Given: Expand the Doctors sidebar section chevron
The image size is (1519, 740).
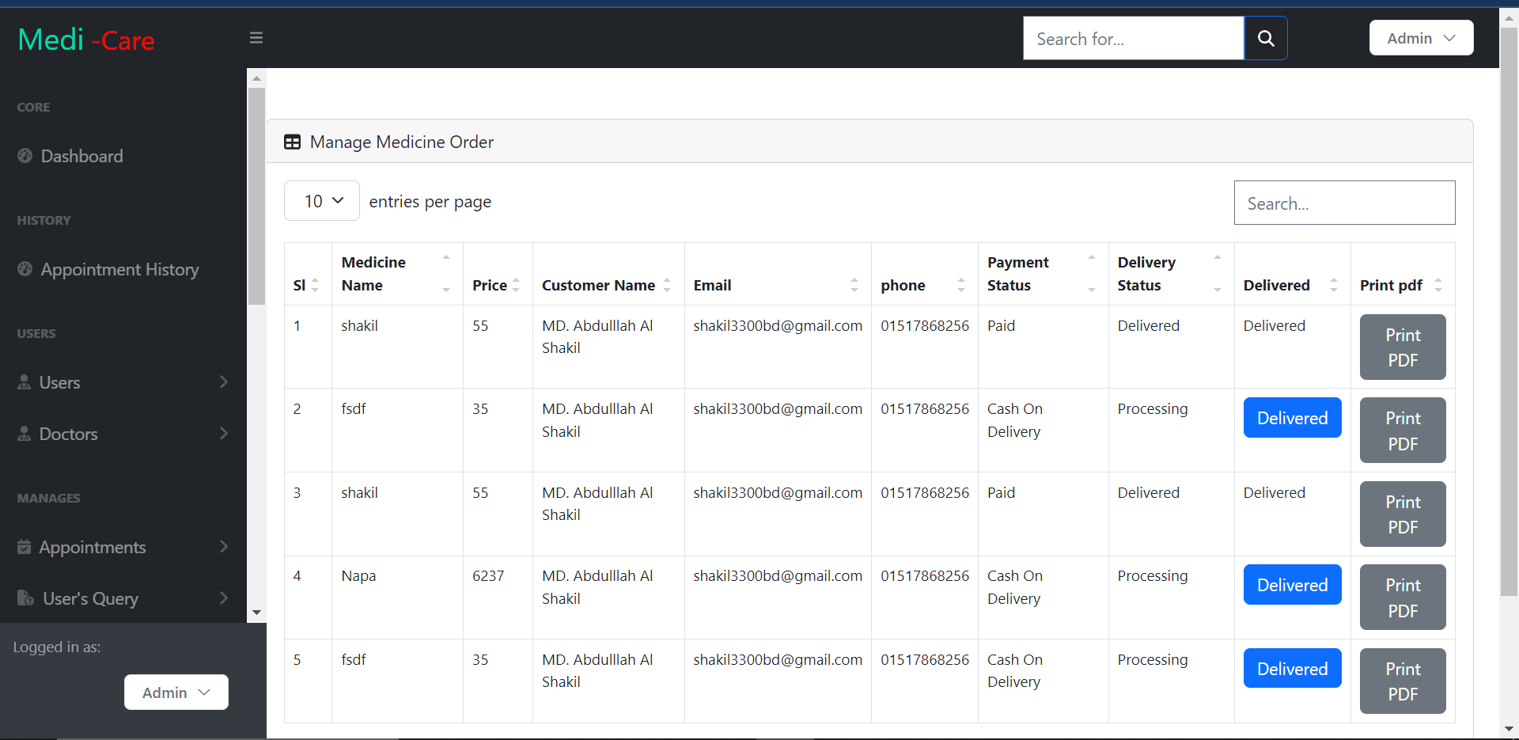Looking at the screenshot, I should 224,434.
